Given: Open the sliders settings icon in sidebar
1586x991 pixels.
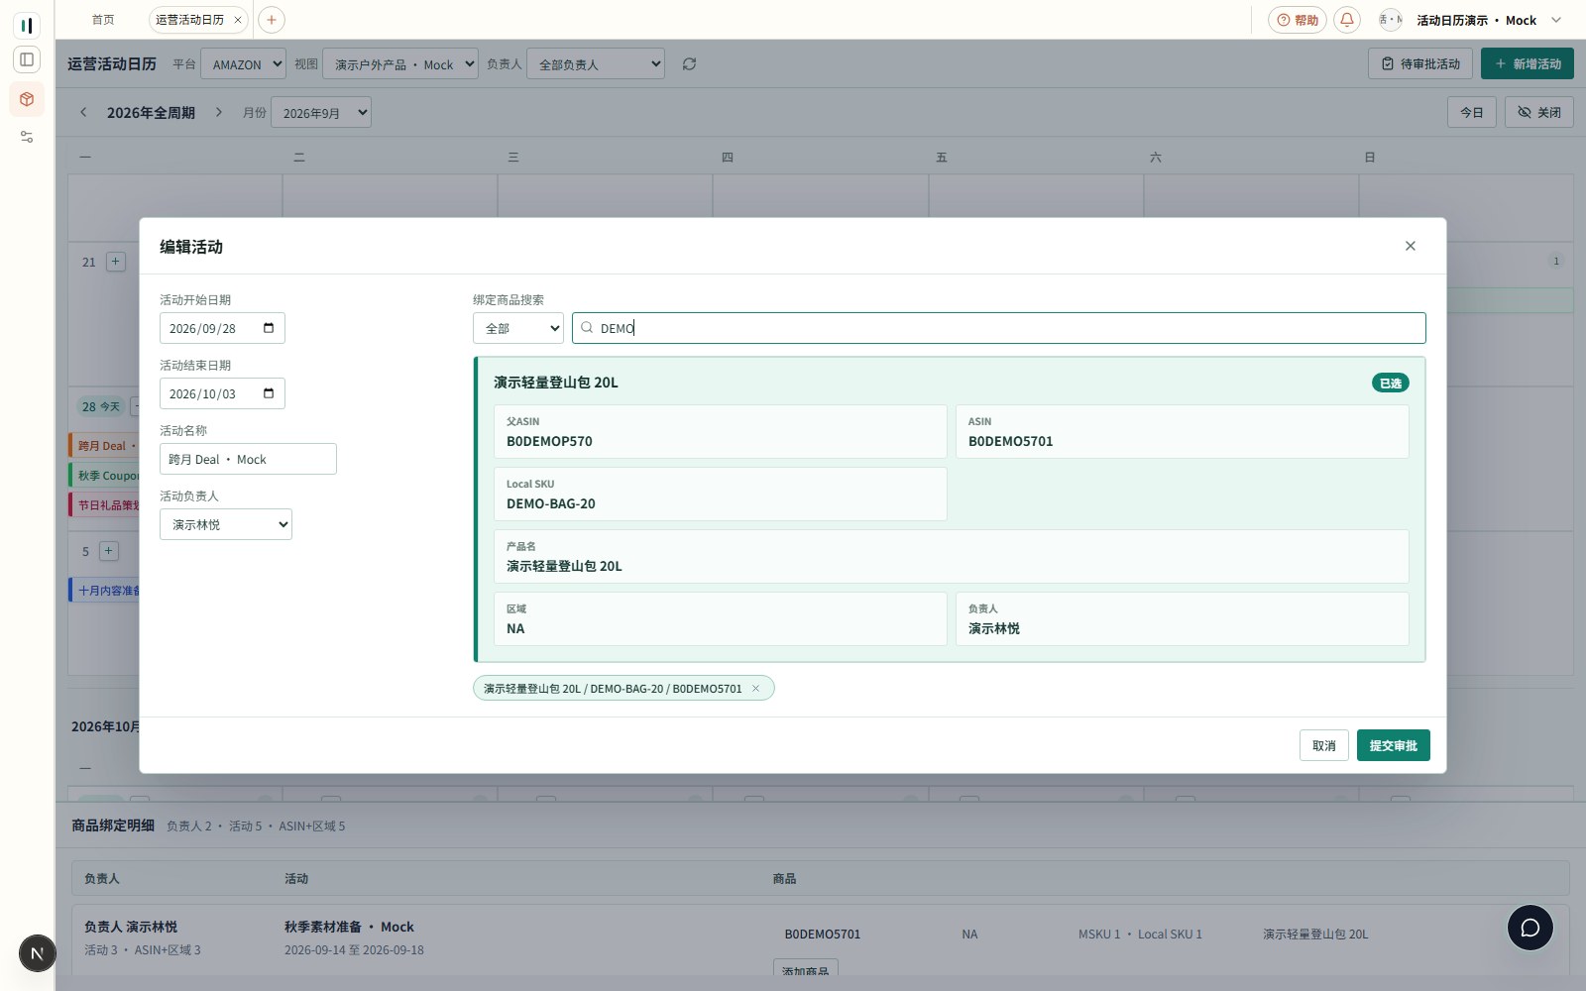Looking at the screenshot, I should tap(27, 137).
